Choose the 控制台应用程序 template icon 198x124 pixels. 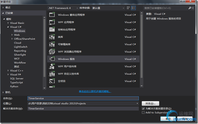(x=52, y=29)
